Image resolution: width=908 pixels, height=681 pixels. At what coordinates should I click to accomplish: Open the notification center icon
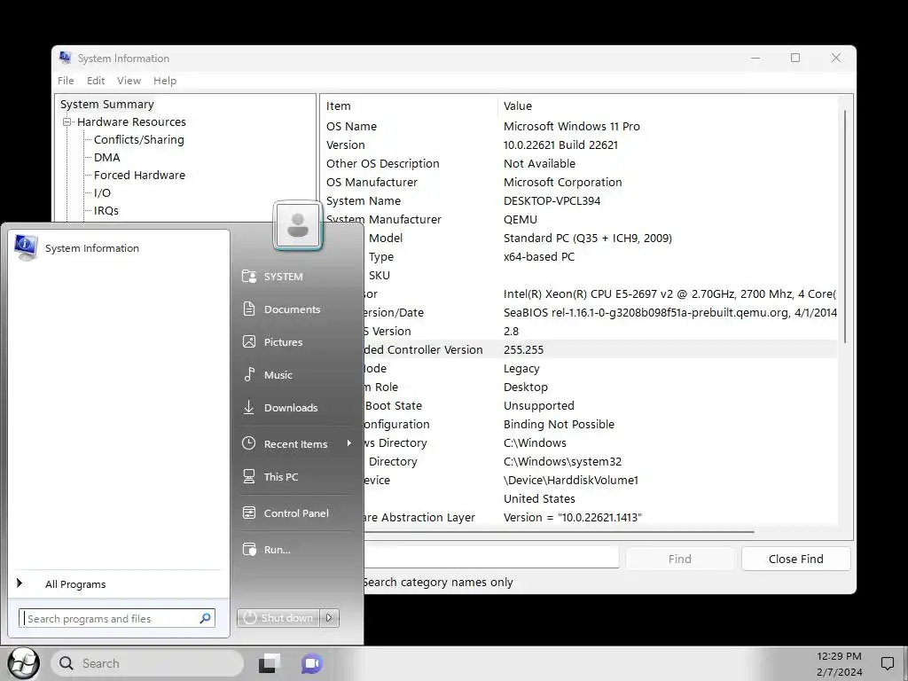(x=887, y=663)
